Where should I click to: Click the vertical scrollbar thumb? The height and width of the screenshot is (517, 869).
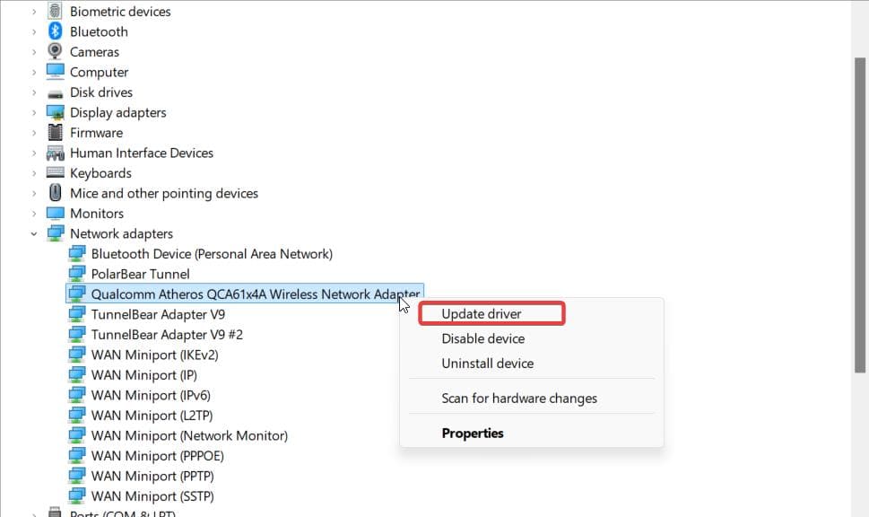click(x=860, y=215)
